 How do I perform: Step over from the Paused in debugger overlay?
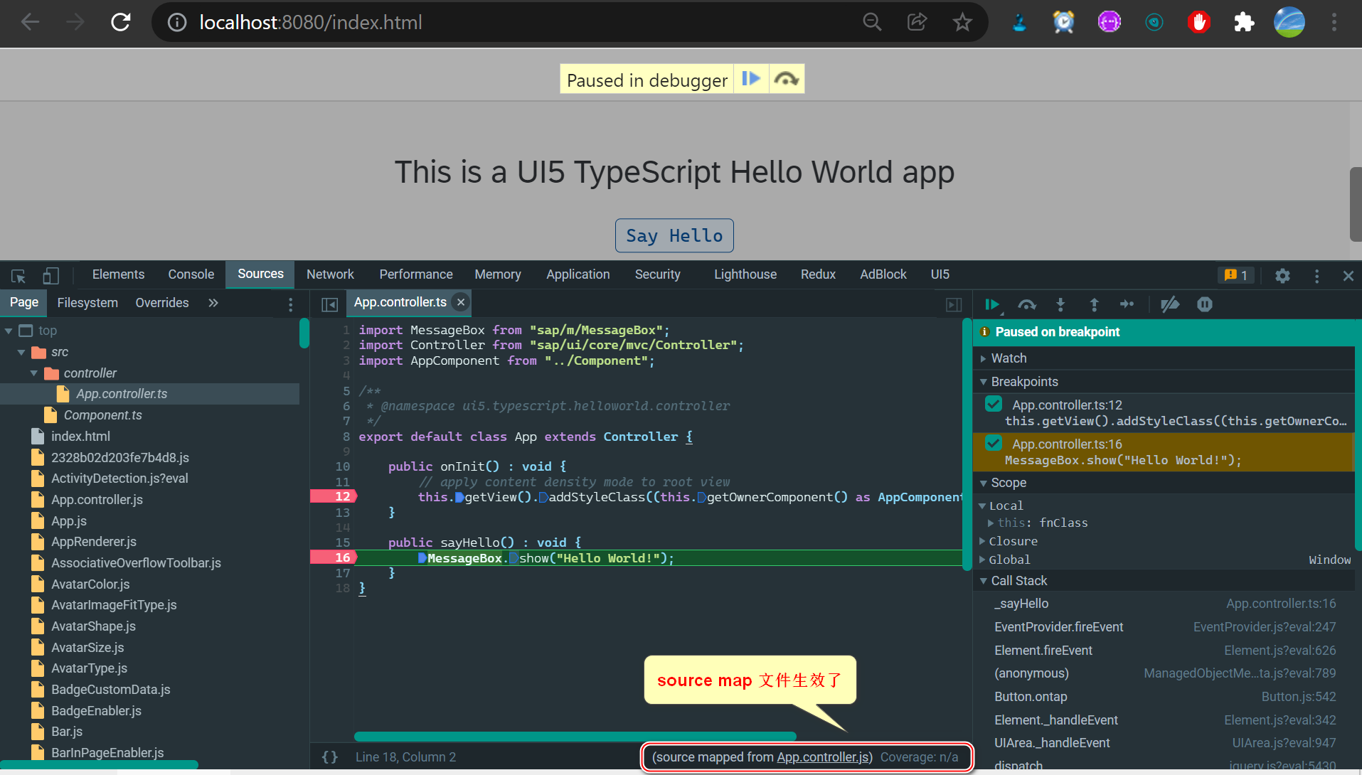point(786,79)
